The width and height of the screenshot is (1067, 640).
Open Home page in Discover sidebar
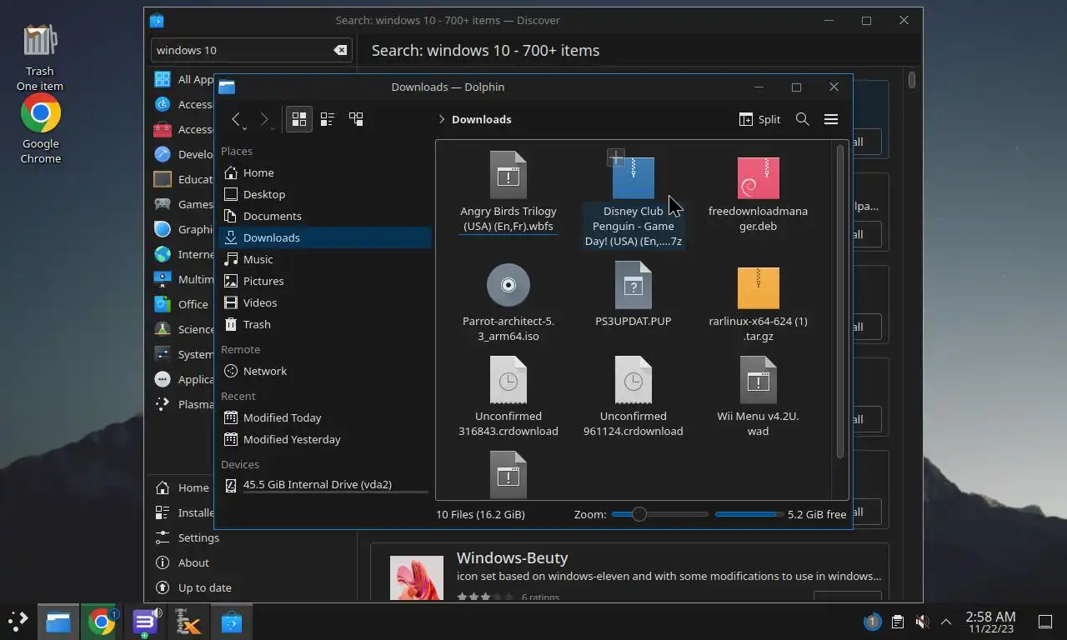click(183, 487)
